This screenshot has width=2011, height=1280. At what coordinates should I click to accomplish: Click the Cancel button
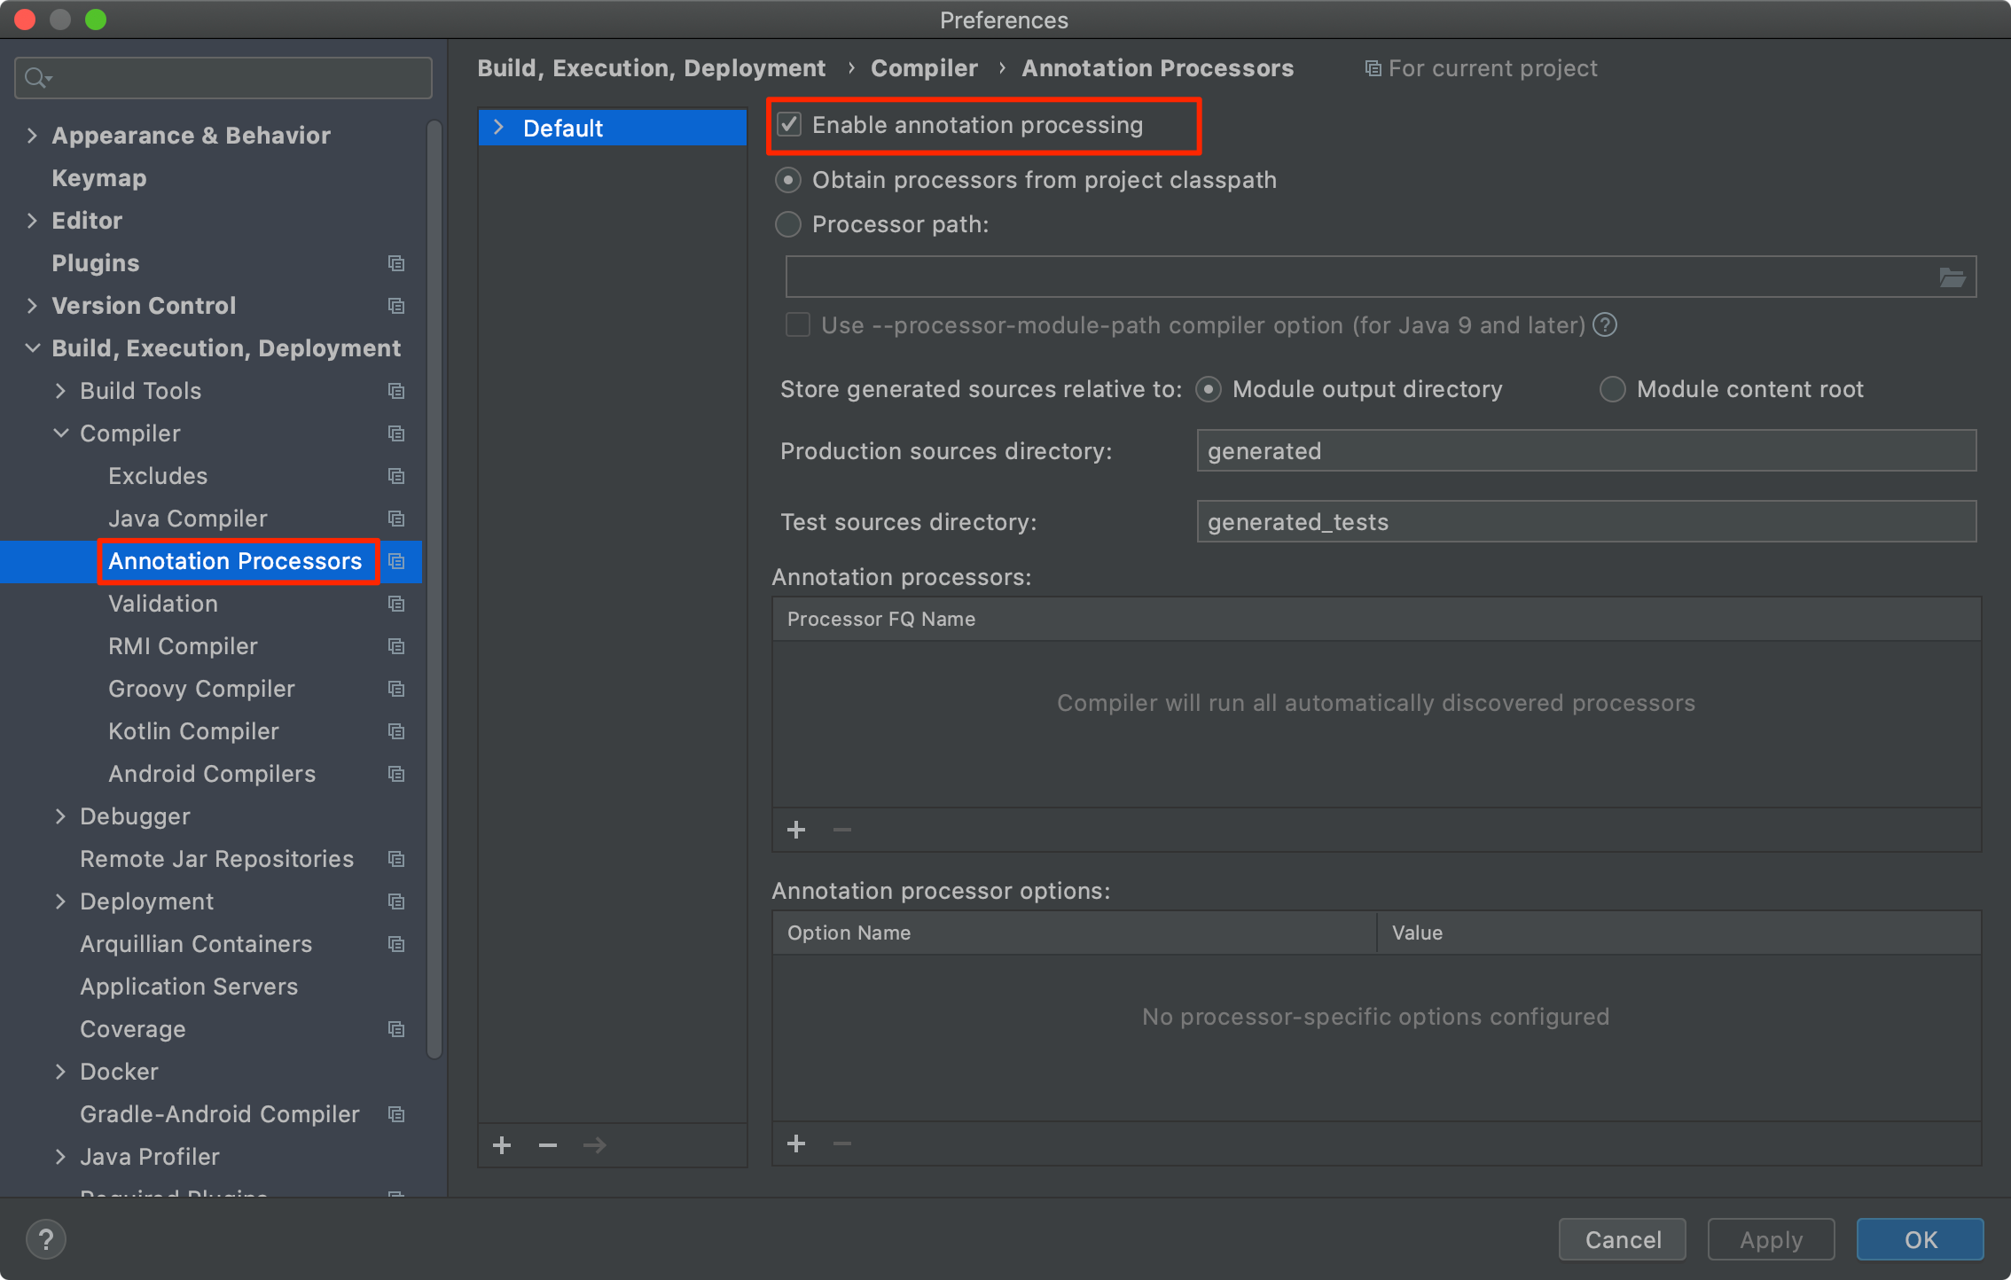[x=1622, y=1238]
